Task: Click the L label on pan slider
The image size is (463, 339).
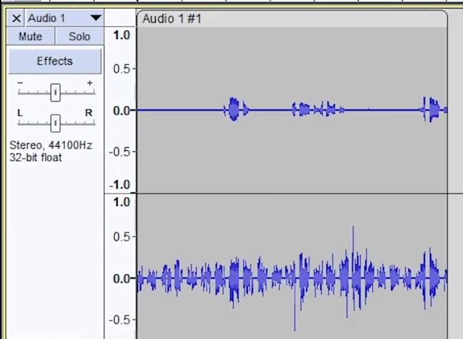Action: (20, 112)
